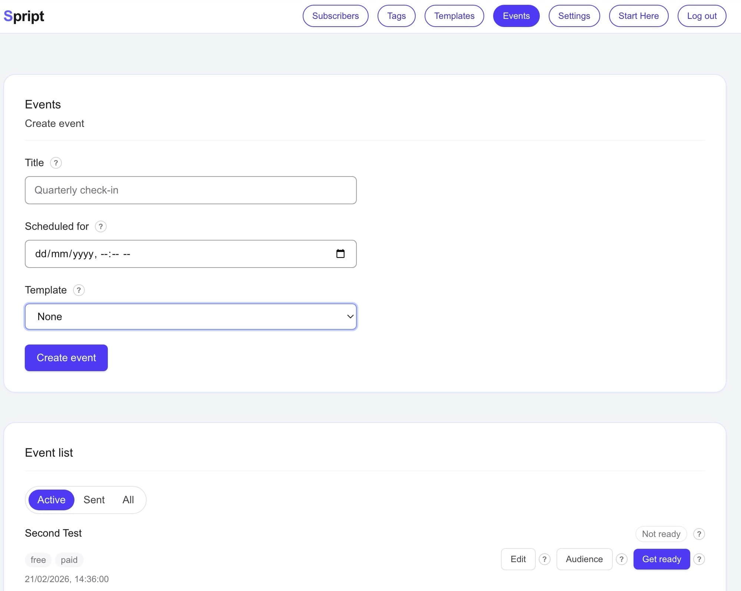Image resolution: width=741 pixels, height=591 pixels.
Task: Click Edit on the Second Test event
Action: [x=518, y=559]
